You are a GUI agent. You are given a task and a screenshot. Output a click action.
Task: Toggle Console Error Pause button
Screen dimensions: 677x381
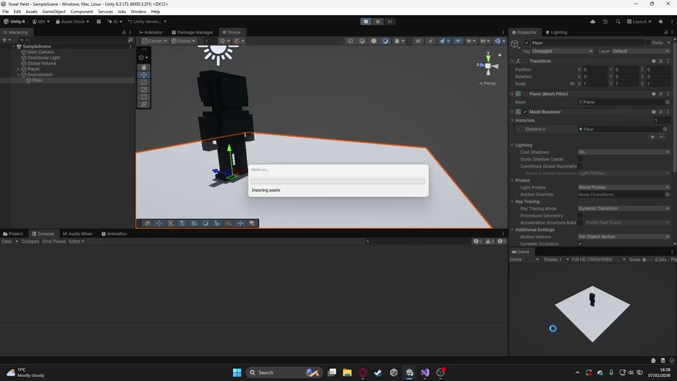pyautogui.click(x=54, y=241)
